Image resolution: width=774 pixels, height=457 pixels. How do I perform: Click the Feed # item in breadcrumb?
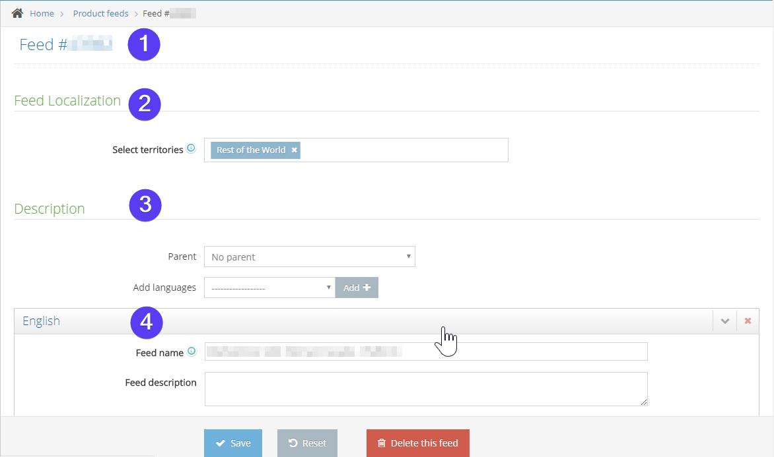pos(169,14)
